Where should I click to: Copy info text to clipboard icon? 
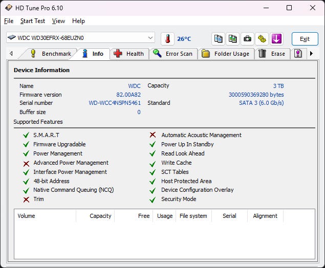218,39
